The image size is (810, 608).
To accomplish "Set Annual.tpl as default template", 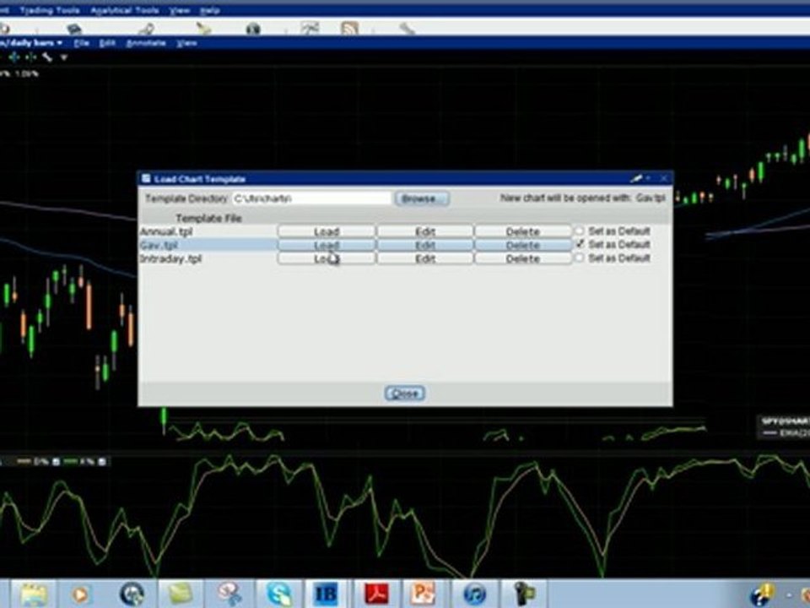I will pyautogui.click(x=580, y=231).
